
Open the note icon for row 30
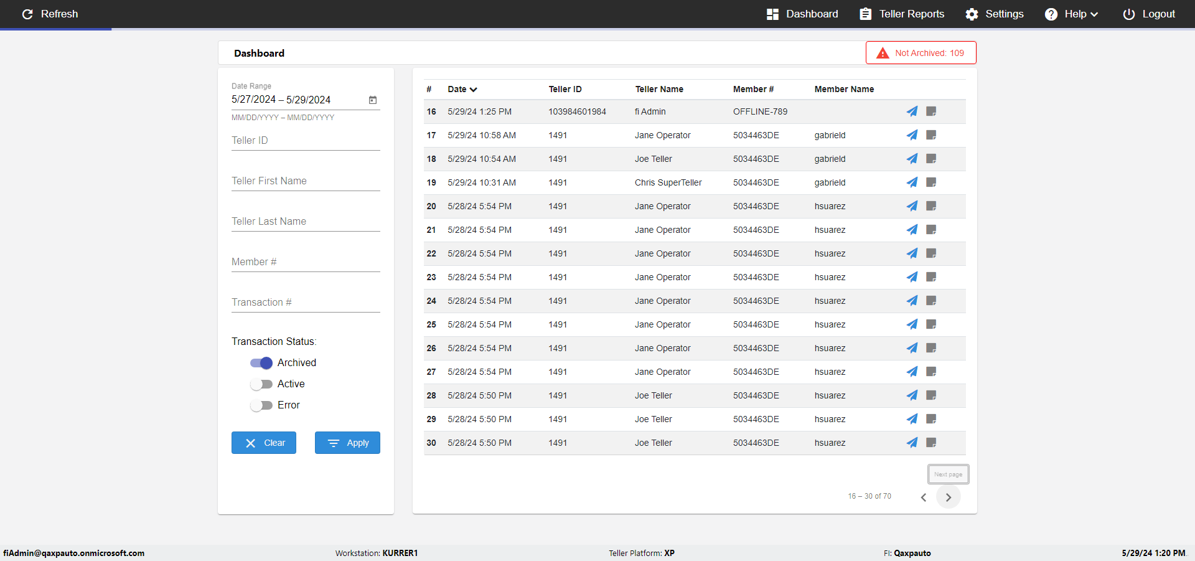coord(931,443)
